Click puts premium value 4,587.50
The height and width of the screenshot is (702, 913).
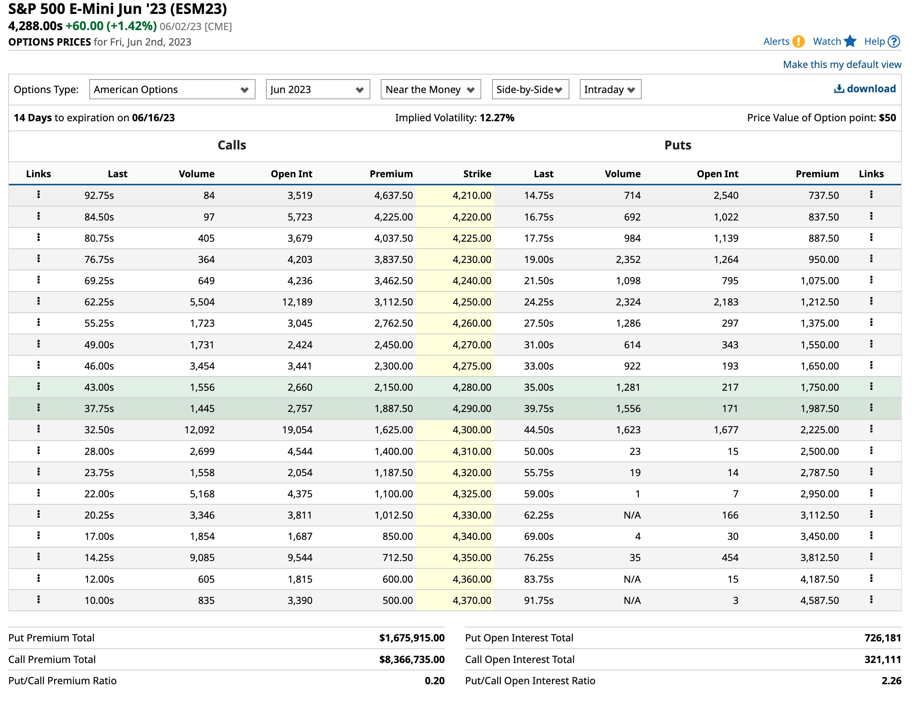click(819, 600)
